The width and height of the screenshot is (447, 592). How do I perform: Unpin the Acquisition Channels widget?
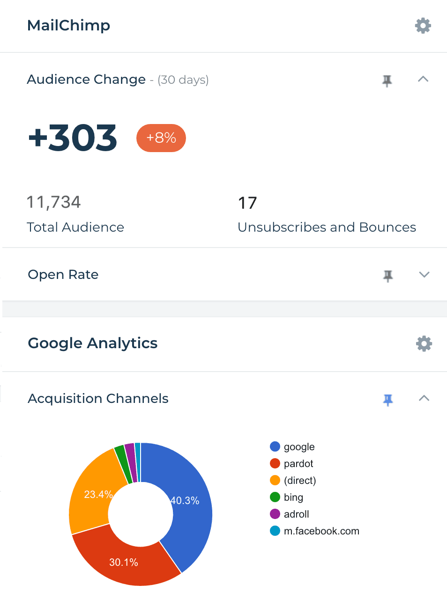[388, 400]
